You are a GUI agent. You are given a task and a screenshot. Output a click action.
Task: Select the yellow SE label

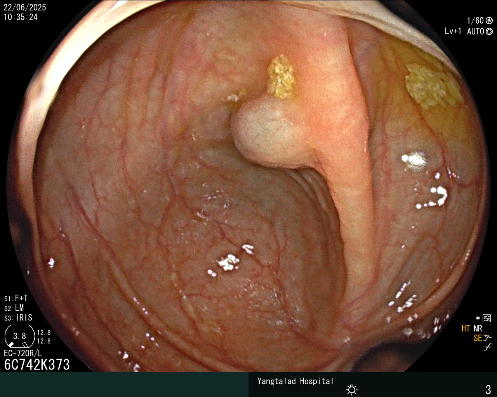coord(478,338)
